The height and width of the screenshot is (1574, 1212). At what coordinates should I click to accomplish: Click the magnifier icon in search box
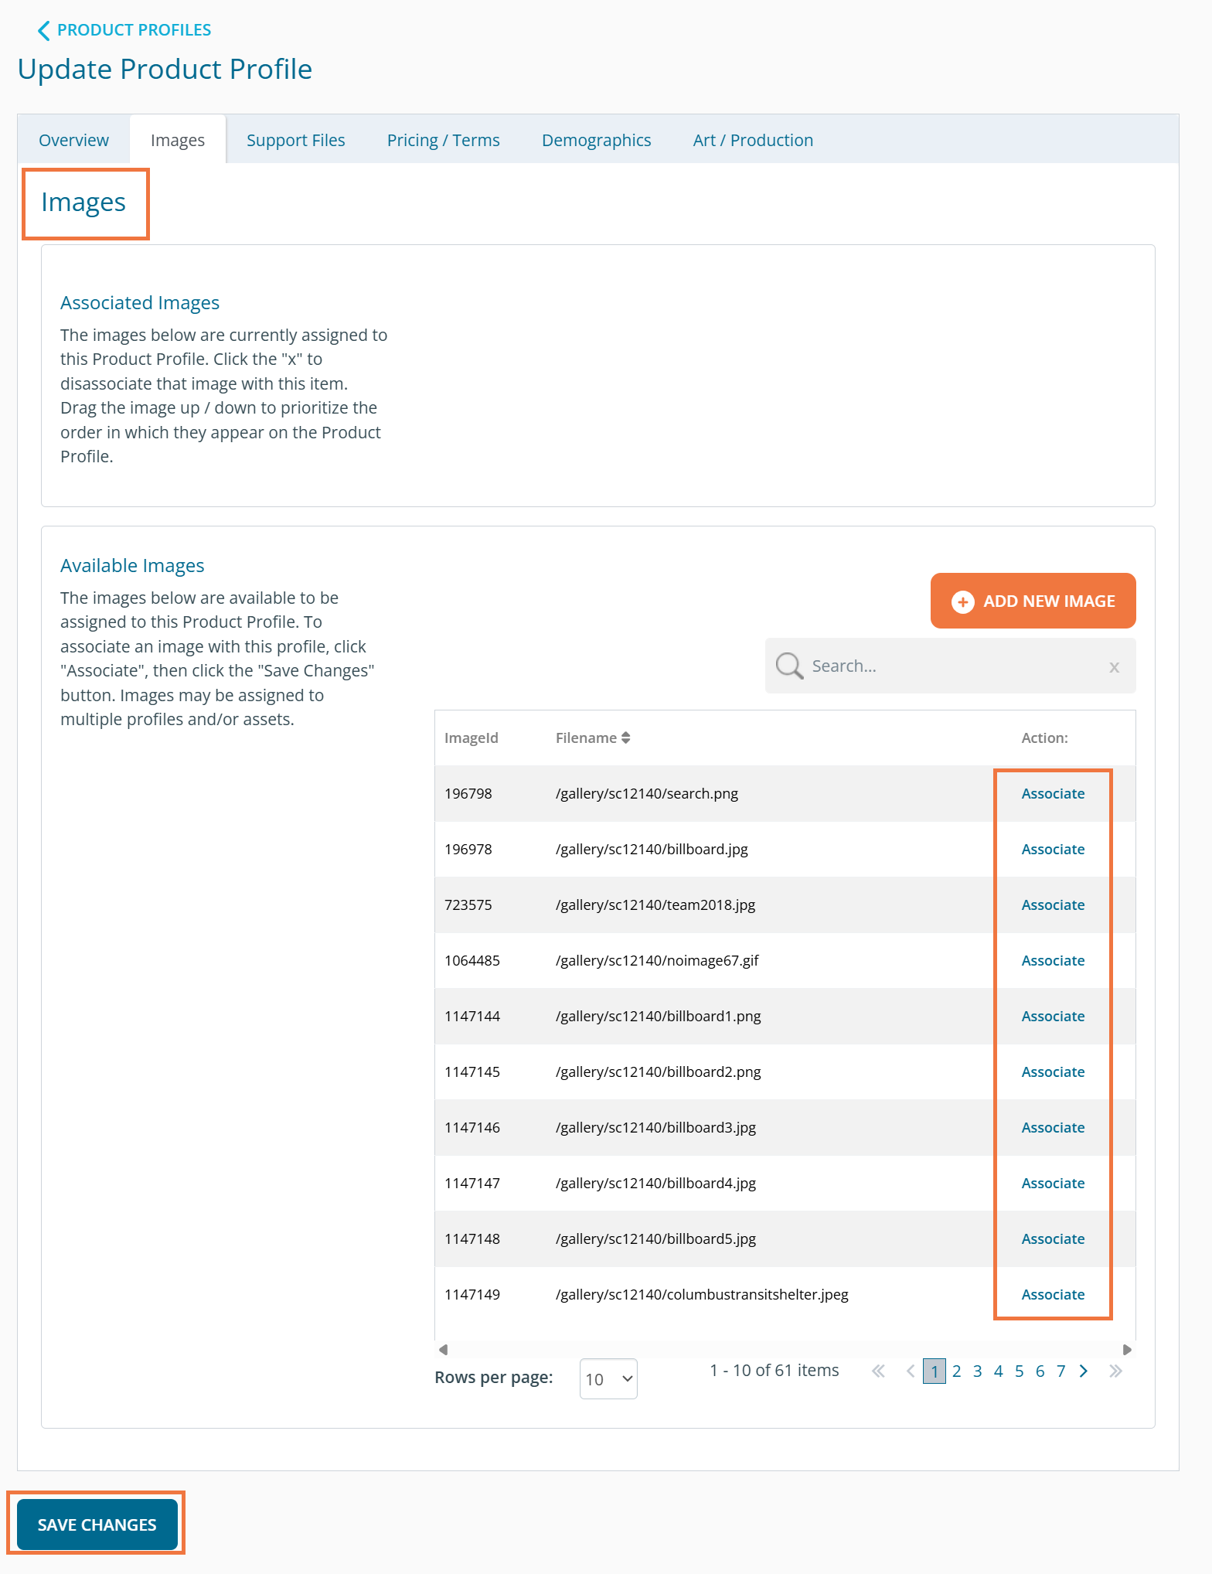click(x=788, y=666)
